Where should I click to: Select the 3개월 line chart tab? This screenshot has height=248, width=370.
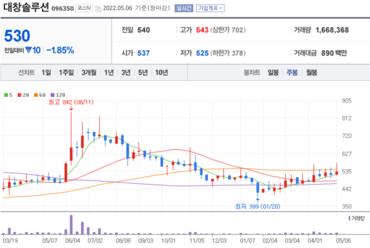pos(89,73)
